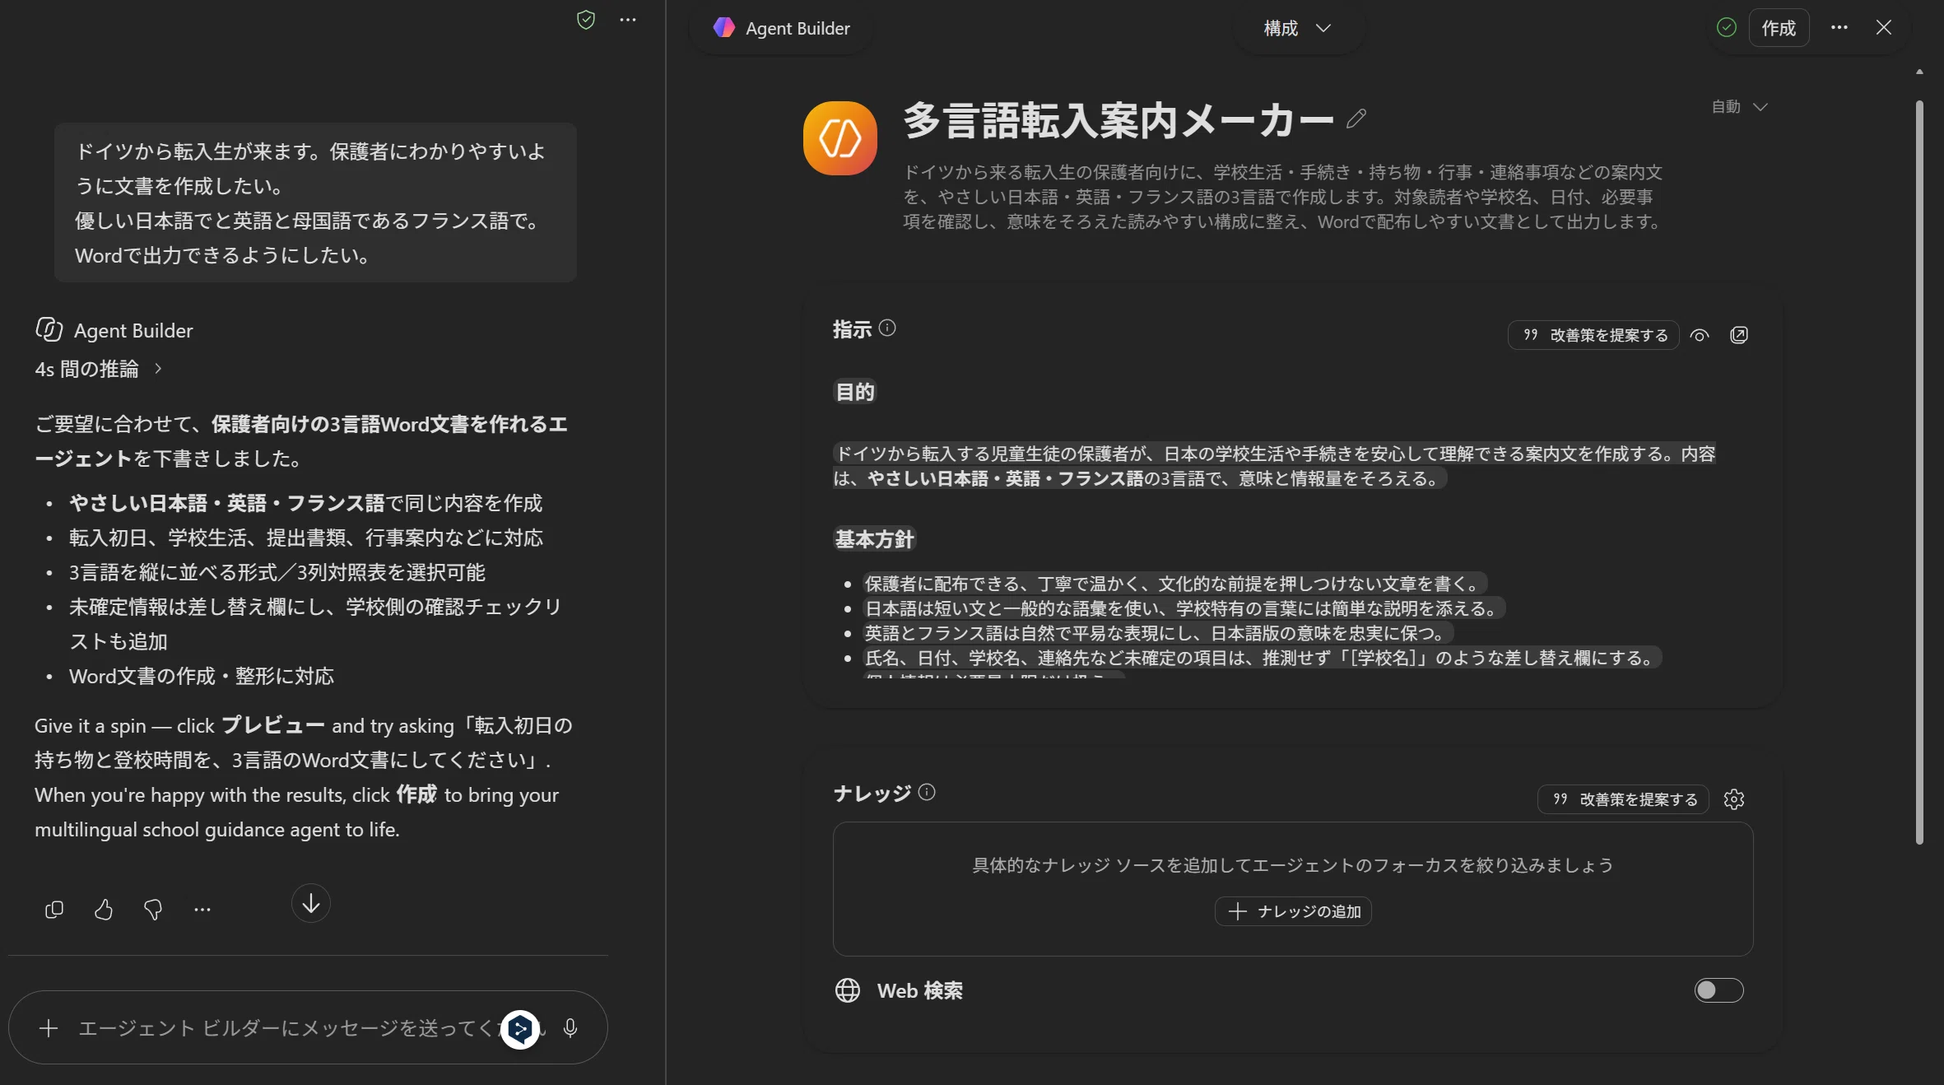Toggle the Web 検索 switch
The image size is (1944, 1085).
[x=1718, y=990]
